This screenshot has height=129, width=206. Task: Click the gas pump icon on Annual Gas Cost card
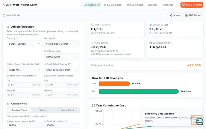tap(92, 25)
